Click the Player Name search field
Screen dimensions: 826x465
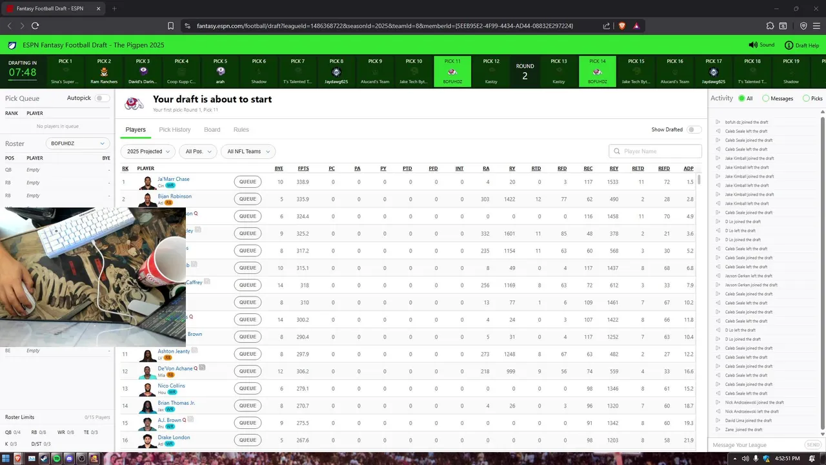point(655,151)
